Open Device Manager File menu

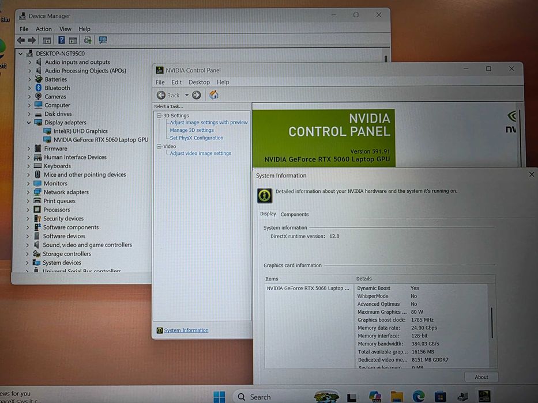24,29
